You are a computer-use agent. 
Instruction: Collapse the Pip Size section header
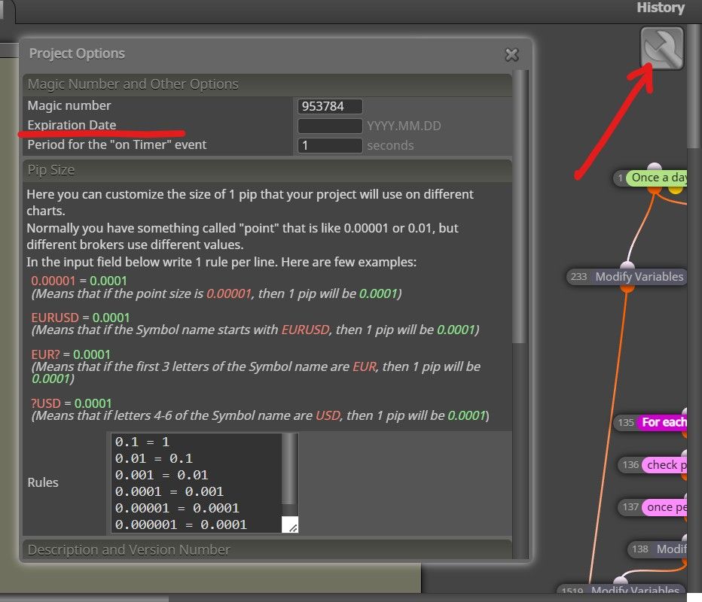pos(267,170)
